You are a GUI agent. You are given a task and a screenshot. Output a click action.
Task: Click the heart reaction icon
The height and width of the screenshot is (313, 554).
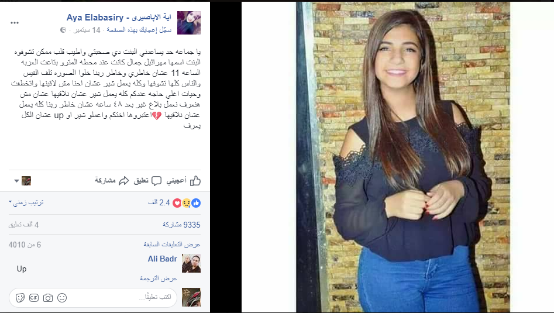pyautogui.click(x=177, y=203)
